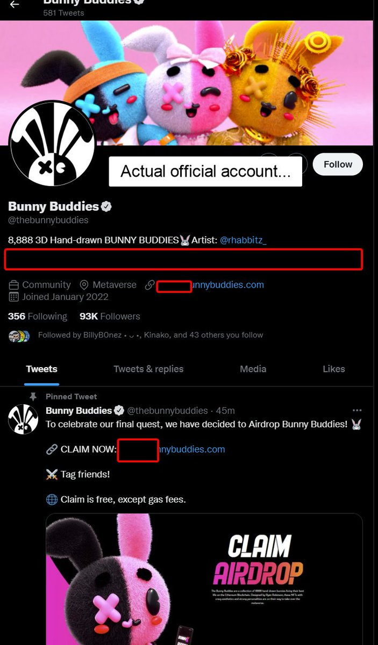Open the Bunny Buddies profile avatar

click(52, 142)
